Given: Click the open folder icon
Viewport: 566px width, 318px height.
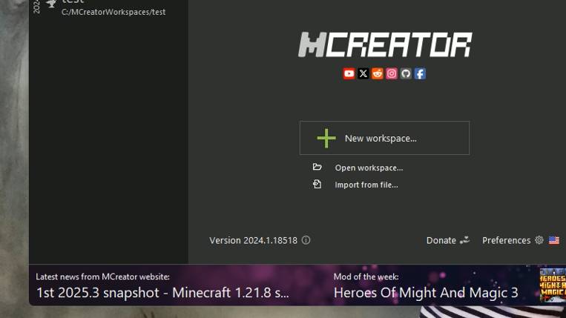Looking at the screenshot, I should [x=317, y=167].
